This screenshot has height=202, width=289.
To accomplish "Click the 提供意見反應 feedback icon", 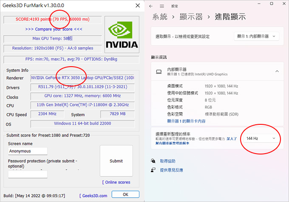I will point(153,170).
